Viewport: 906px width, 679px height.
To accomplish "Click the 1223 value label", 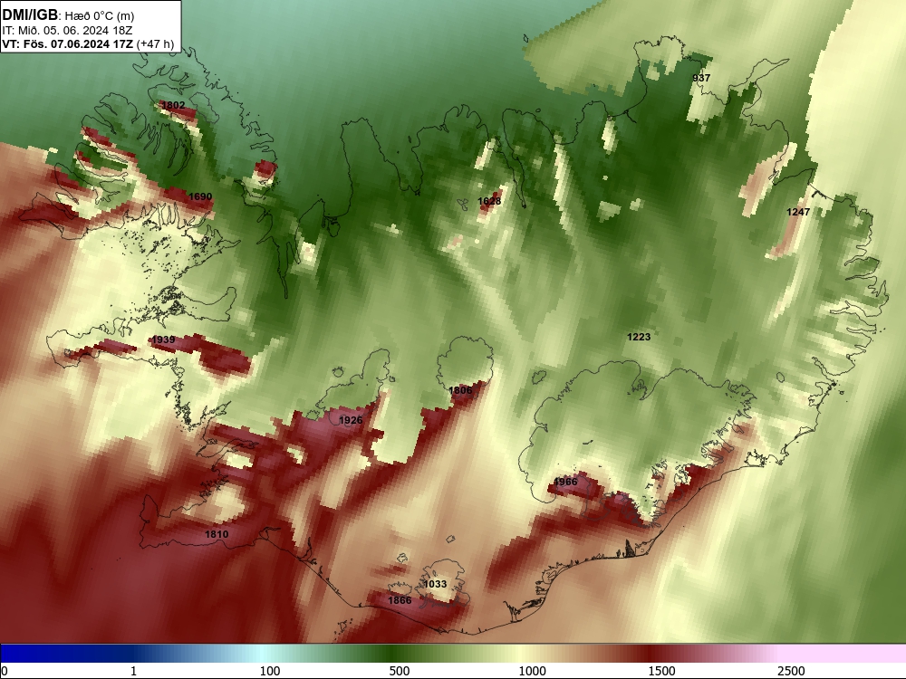I will click(639, 337).
